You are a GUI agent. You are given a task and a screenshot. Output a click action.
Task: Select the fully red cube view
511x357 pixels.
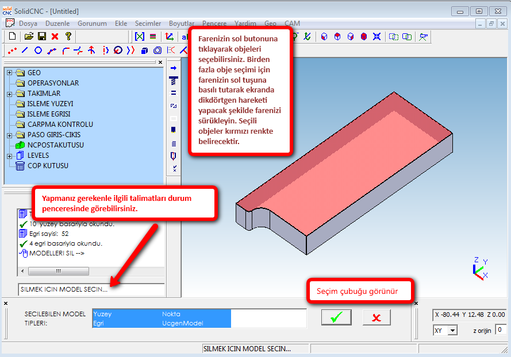click(364, 37)
